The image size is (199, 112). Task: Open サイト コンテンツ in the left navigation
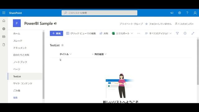tap(23, 83)
